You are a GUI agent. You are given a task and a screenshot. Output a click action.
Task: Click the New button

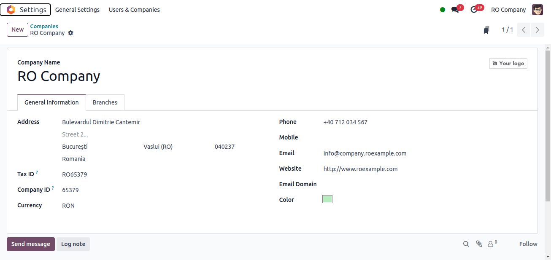pyautogui.click(x=17, y=29)
